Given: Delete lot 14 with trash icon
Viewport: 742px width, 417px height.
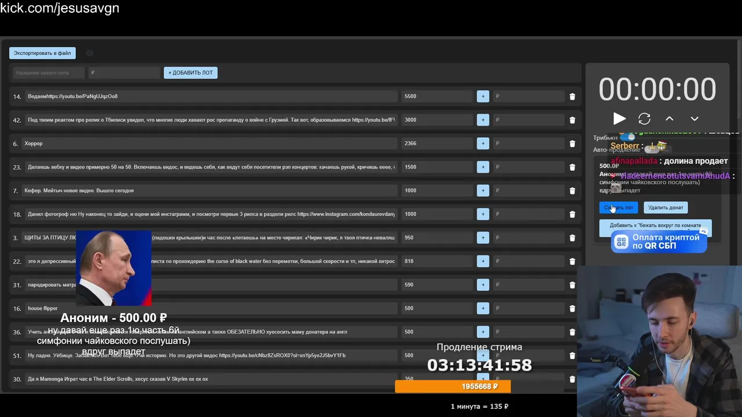Looking at the screenshot, I should (x=572, y=97).
